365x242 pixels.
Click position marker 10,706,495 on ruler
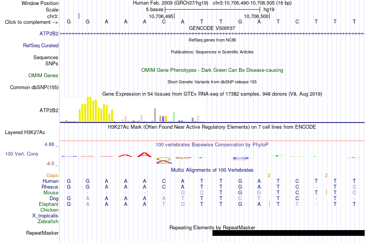tap(161, 16)
